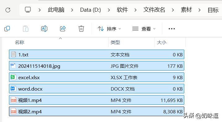Select the file name 1.txt
This screenshot has width=222, height=122.
[x=23, y=55]
